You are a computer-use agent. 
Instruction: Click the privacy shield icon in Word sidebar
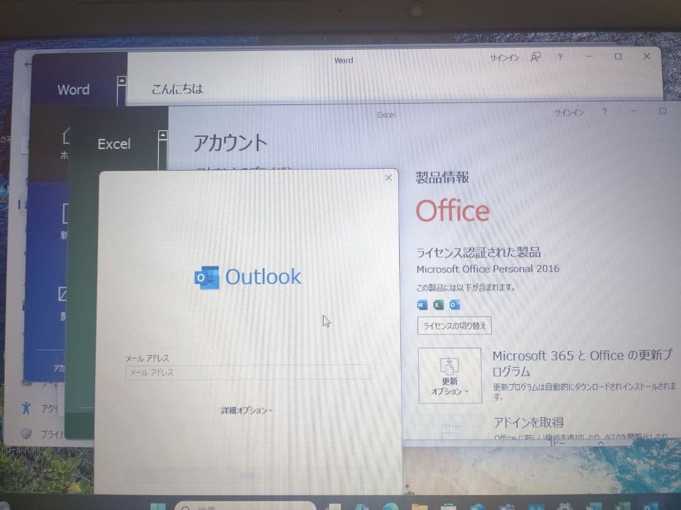[x=26, y=433]
